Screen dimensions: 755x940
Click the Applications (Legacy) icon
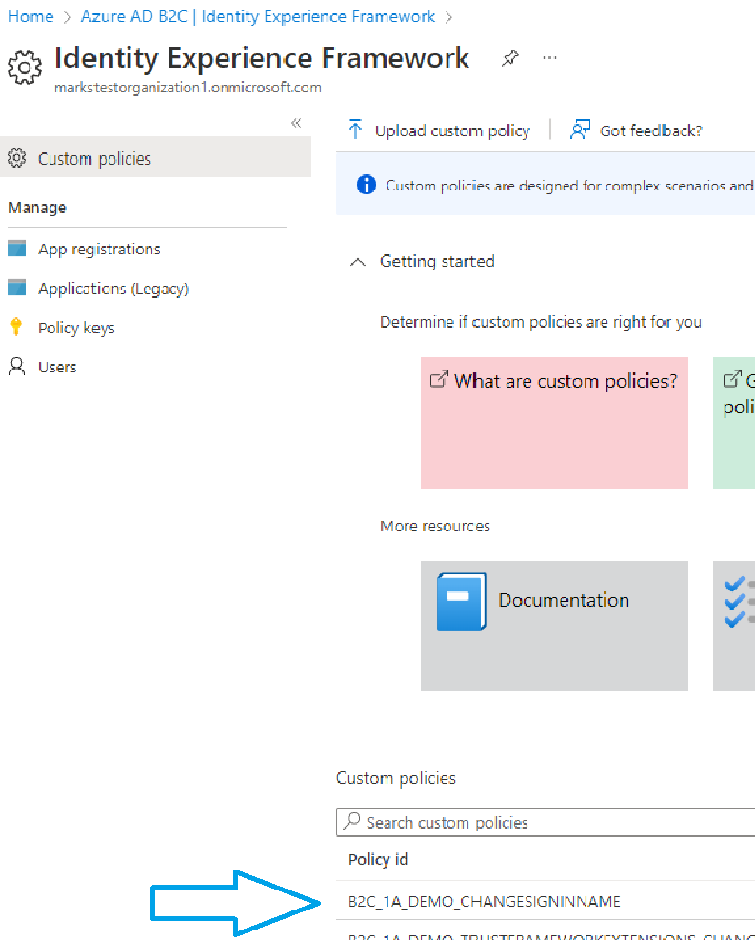[x=17, y=288]
